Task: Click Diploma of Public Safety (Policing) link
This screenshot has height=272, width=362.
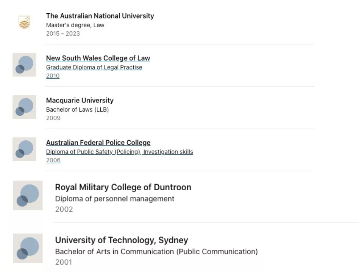Action: click(93, 152)
